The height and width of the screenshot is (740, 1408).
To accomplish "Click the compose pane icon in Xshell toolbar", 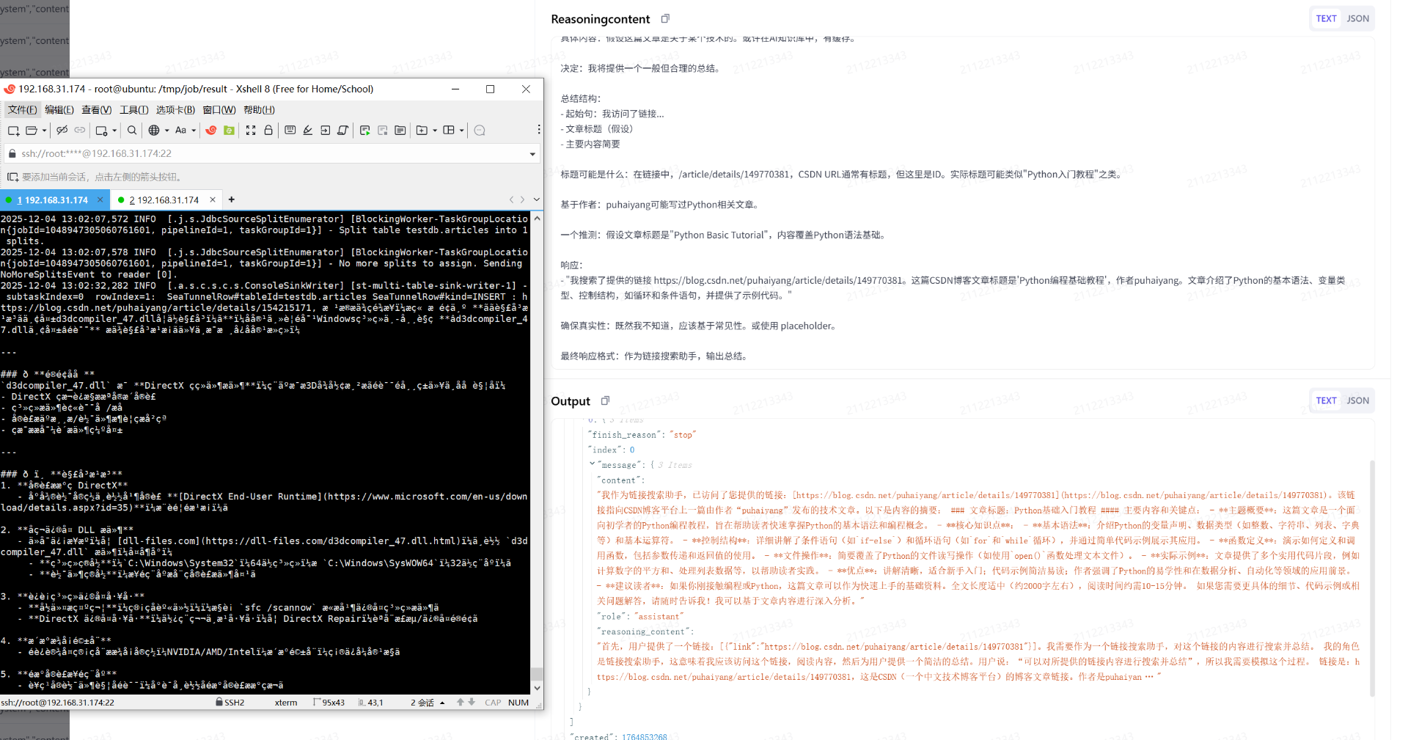I will [x=400, y=131].
